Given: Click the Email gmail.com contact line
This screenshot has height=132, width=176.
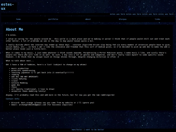Looking at the screenshot, I should (42, 105).
